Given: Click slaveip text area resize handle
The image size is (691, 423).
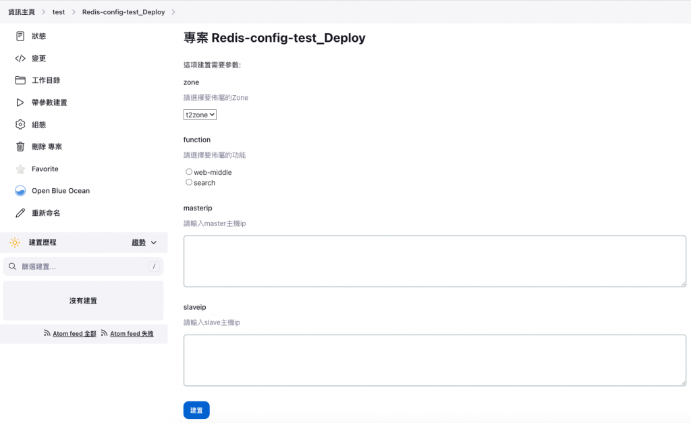Looking at the screenshot, I should click(x=683, y=383).
